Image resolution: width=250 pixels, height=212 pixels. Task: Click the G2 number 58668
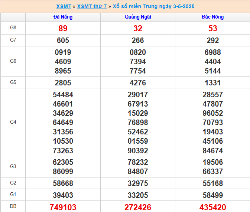63,183
